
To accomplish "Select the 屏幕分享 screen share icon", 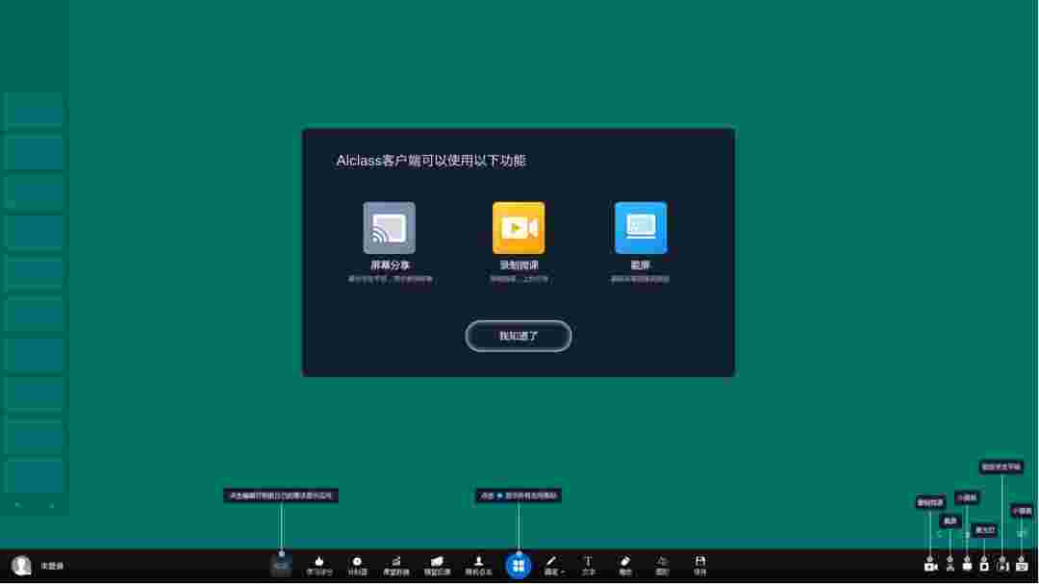I will tap(389, 228).
